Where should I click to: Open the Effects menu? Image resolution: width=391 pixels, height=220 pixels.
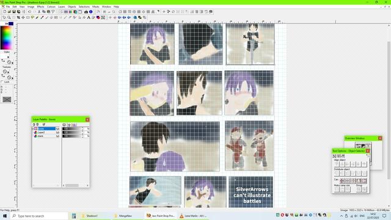(x=40, y=7)
